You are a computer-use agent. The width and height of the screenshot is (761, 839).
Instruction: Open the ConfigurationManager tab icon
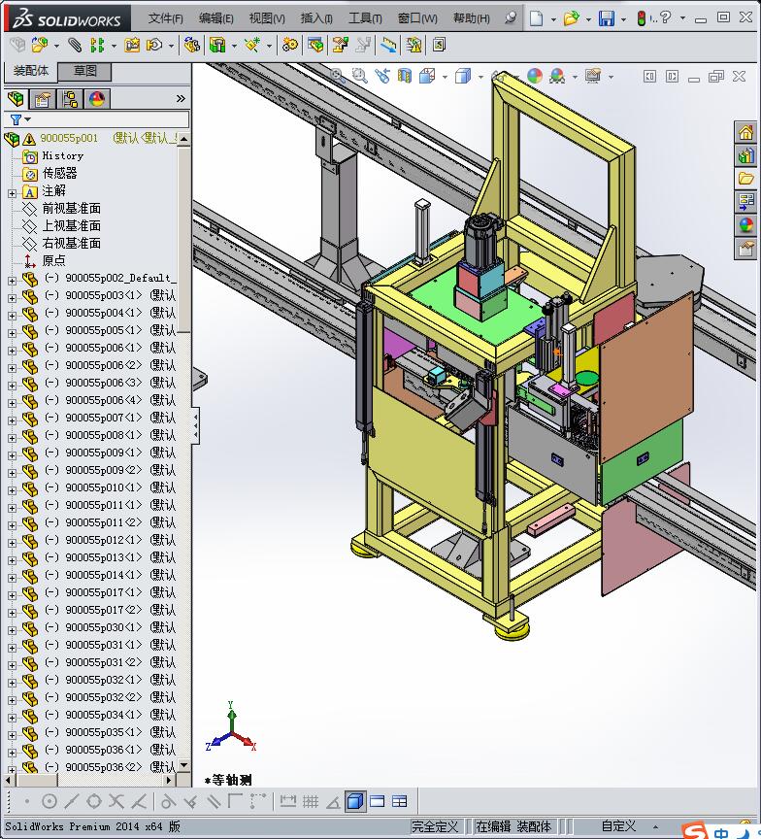coord(70,99)
